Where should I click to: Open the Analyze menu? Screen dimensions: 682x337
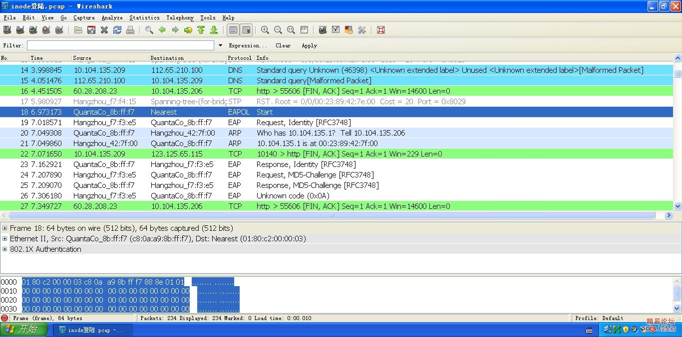pos(112,17)
